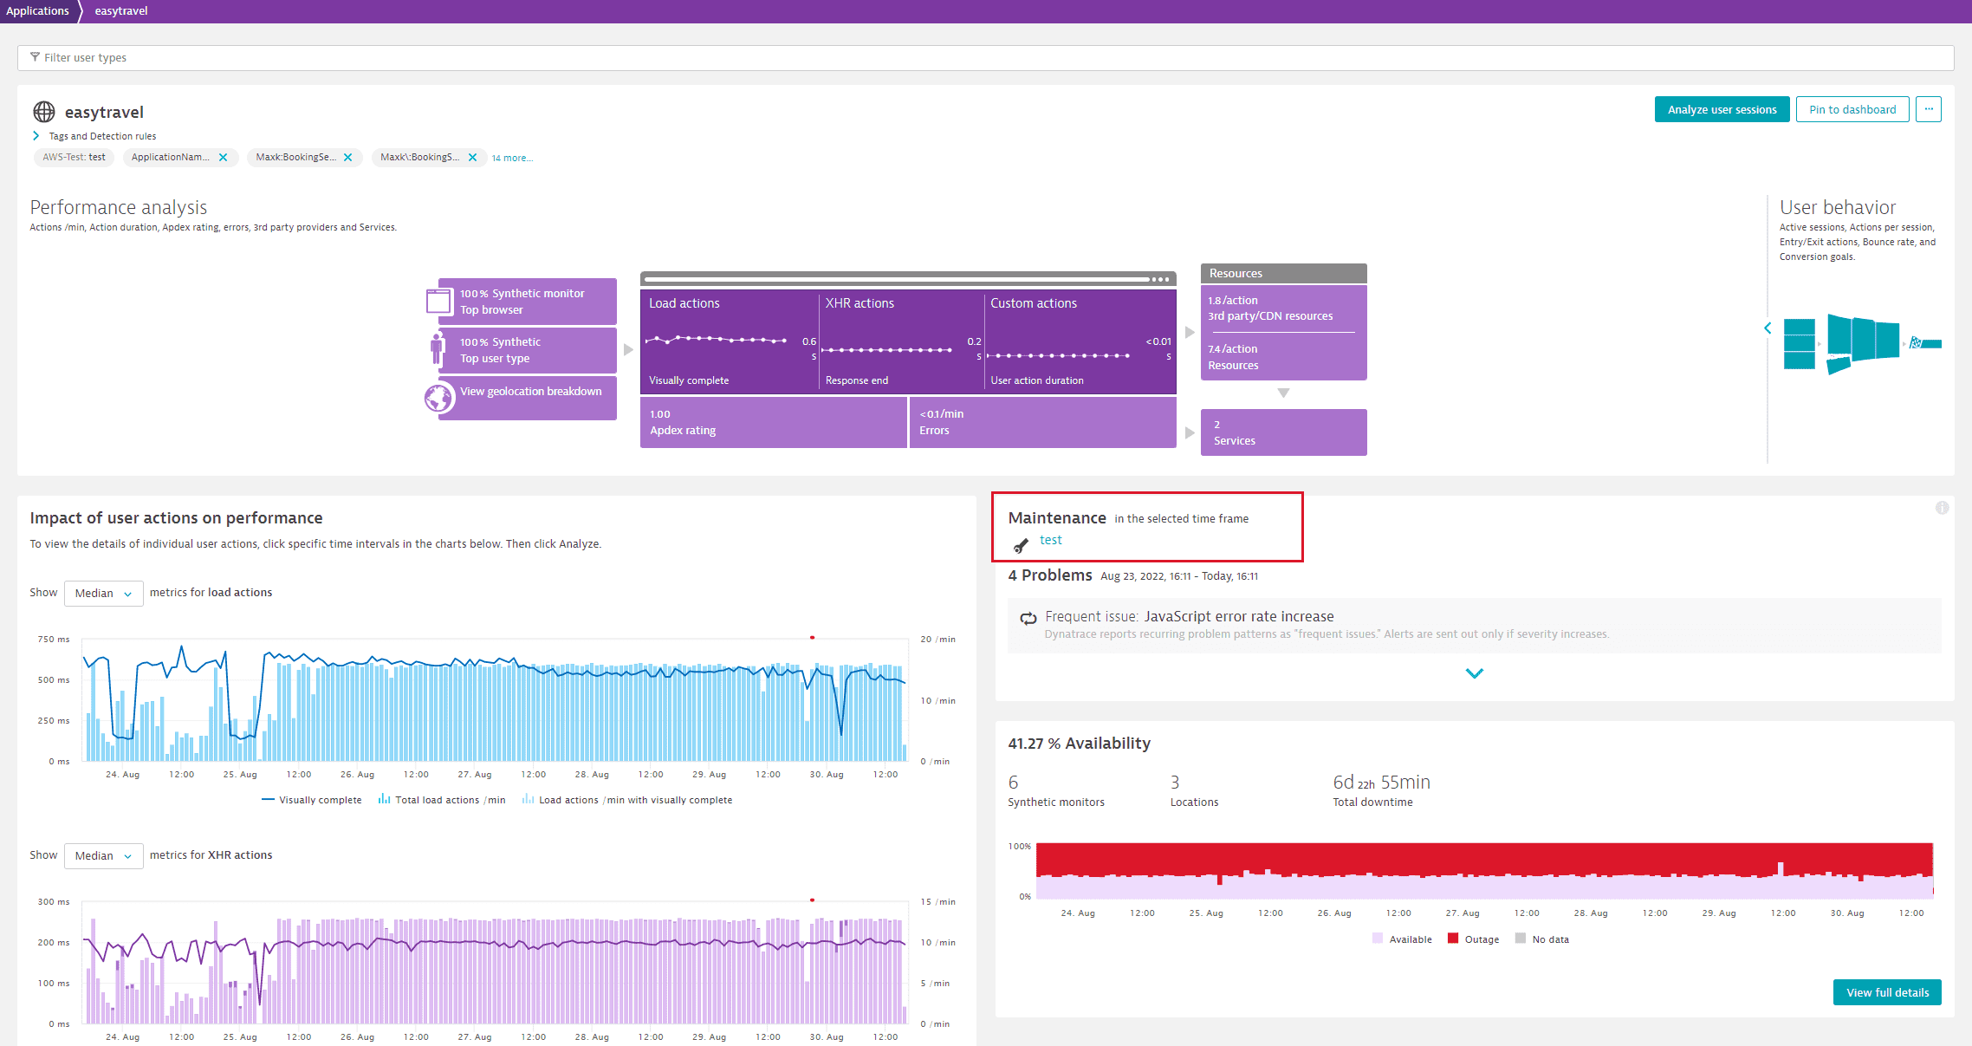
Task: Toggle Load actions with visually complete legend
Action: (x=626, y=800)
